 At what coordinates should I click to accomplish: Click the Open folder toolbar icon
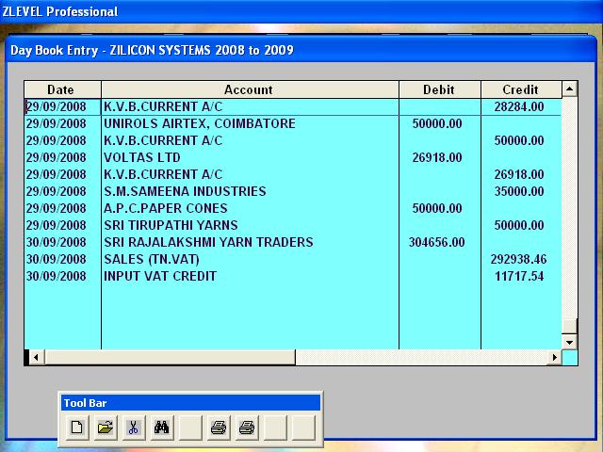[x=106, y=428]
